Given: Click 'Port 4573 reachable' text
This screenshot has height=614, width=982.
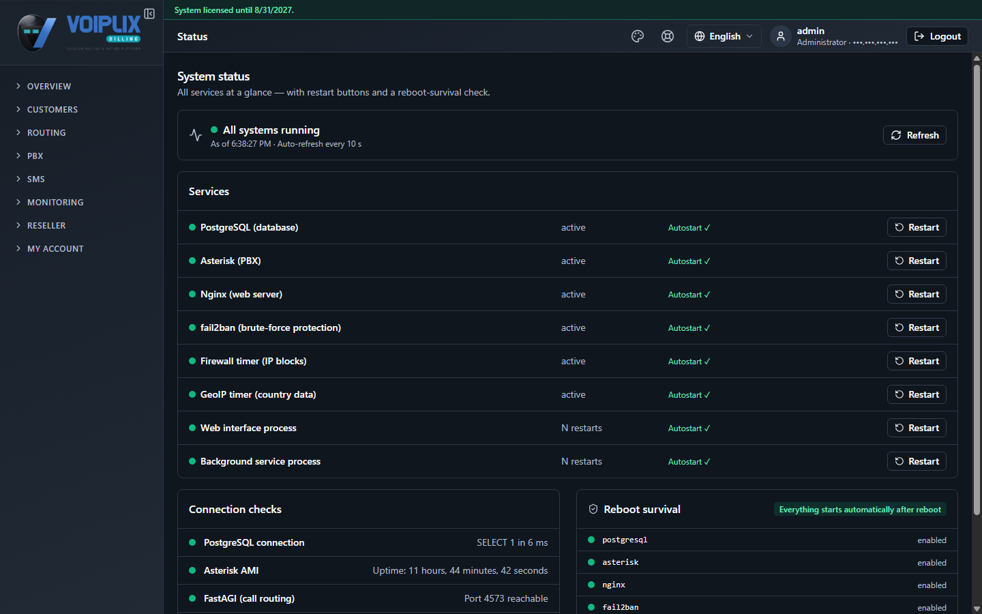Looking at the screenshot, I should pyautogui.click(x=506, y=598).
